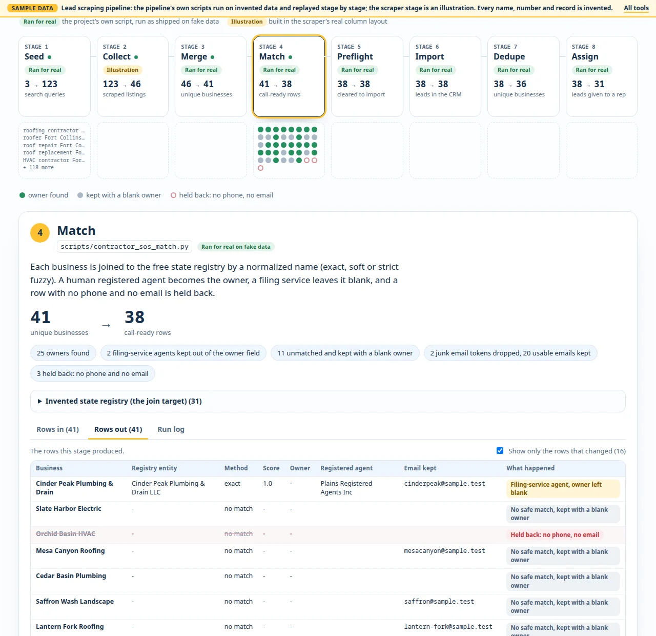
Task: Click the Email kept column header
Action: 420,468
